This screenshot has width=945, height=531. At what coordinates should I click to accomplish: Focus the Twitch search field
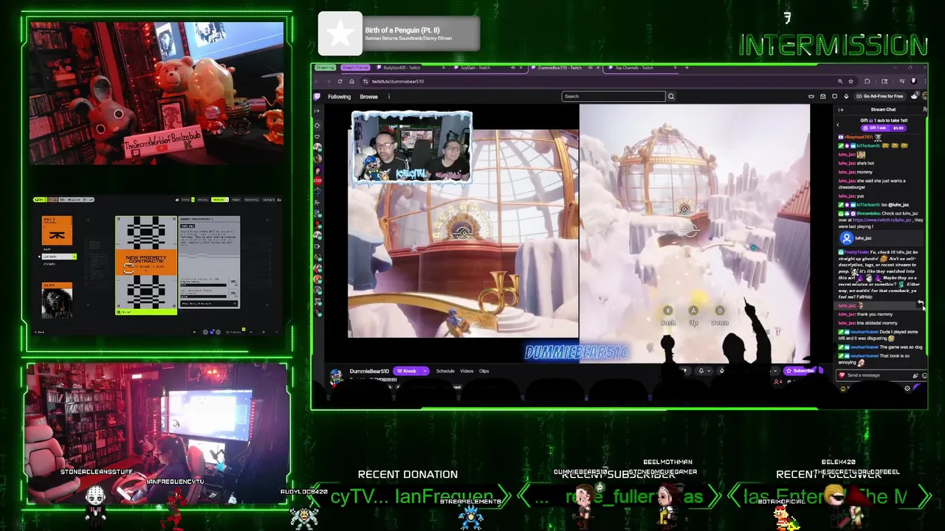[x=614, y=97]
